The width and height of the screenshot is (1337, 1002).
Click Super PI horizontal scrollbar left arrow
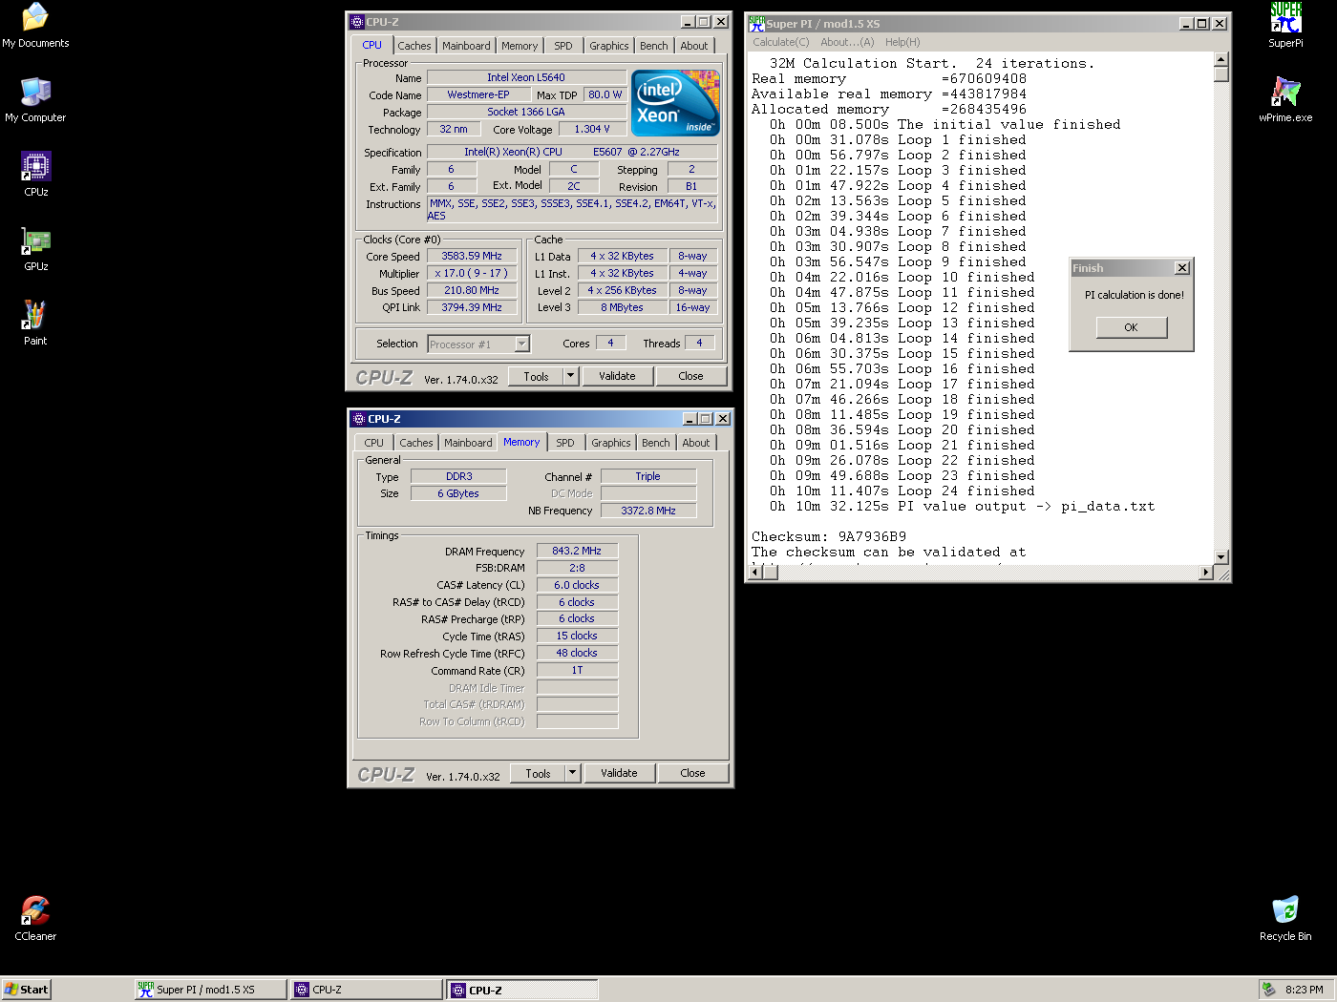755,573
